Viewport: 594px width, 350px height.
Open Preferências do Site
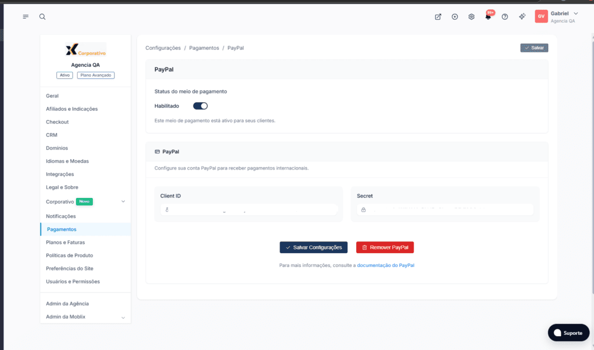[x=70, y=269]
